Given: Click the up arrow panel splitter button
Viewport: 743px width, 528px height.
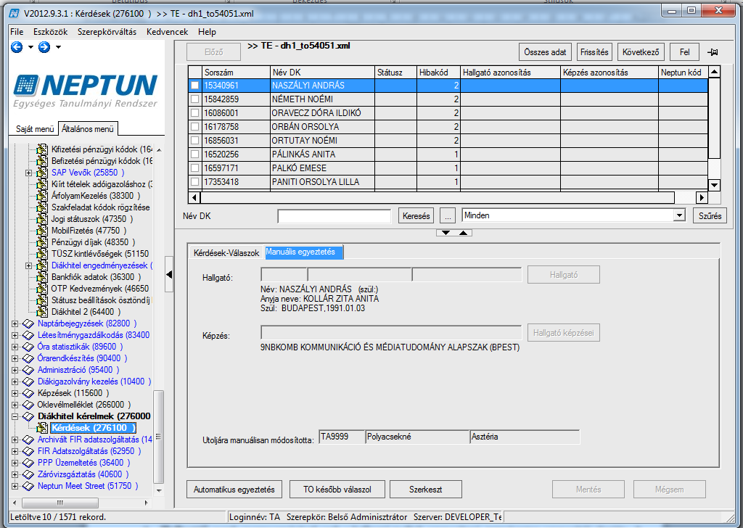Looking at the screenshot, I should point(464,233).
